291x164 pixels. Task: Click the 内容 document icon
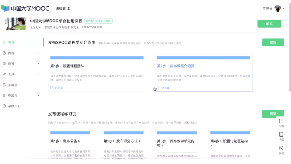click(x=4, y=53)
